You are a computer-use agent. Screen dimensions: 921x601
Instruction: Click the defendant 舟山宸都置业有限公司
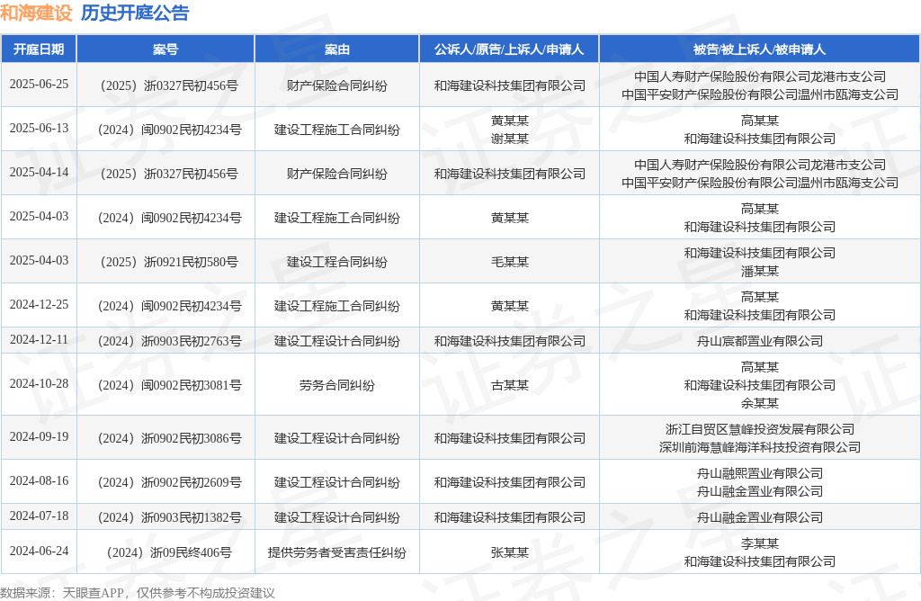(x=759, y=341)
